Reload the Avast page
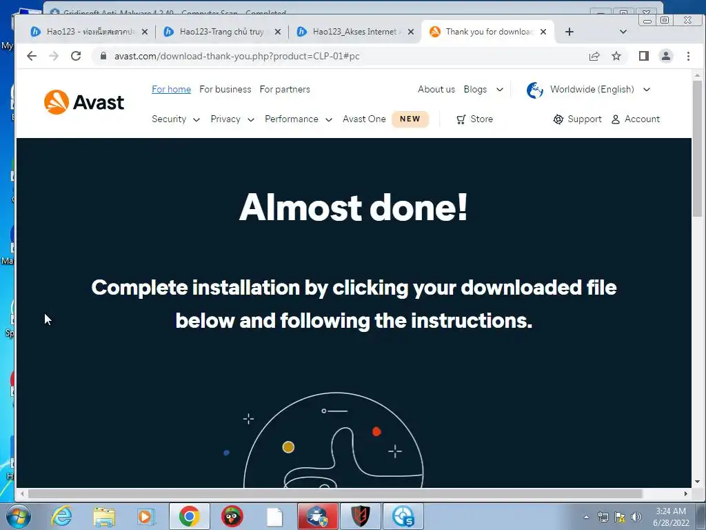Viewport: 706px width, 530px height. coord(76,56)
